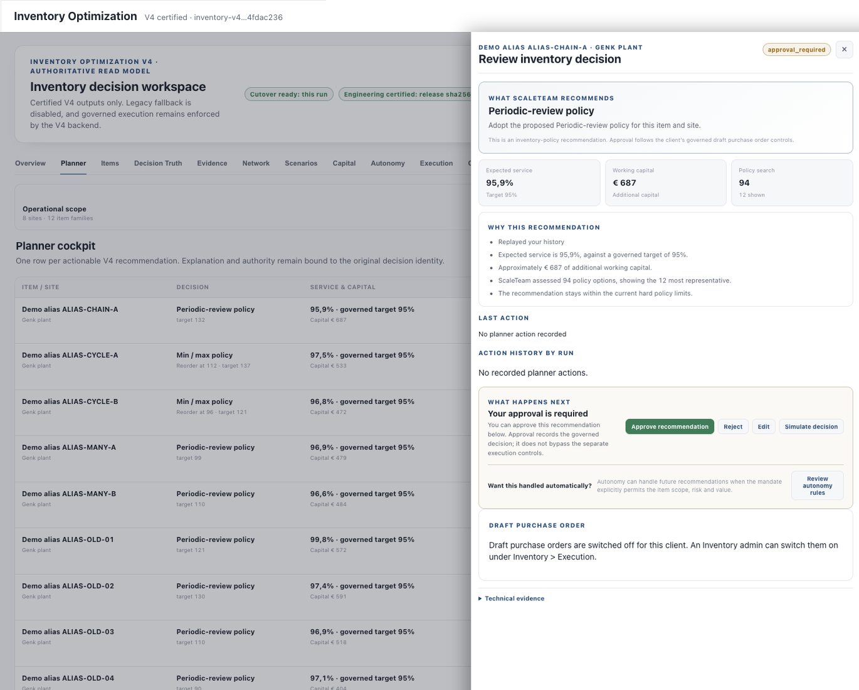Screen dimensions: 859x690
Task: Select the Demo alias ALIAS-CYCLE-A row
Action: click(243, 366)
